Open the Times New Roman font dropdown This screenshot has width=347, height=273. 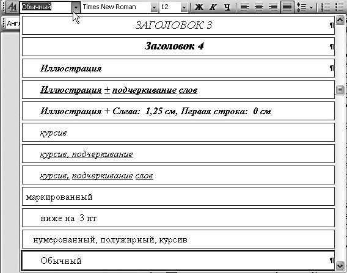click(x=154, y=7)
